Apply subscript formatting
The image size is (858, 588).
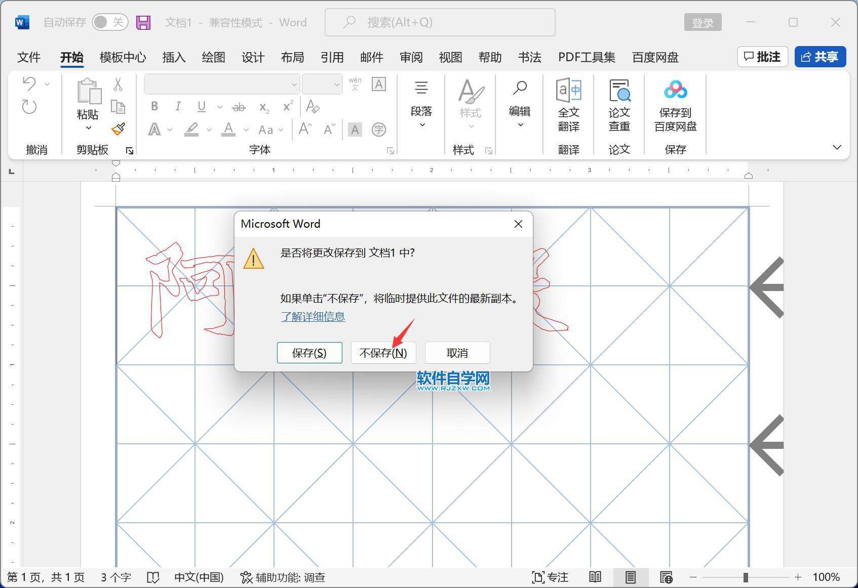point(264,107)
